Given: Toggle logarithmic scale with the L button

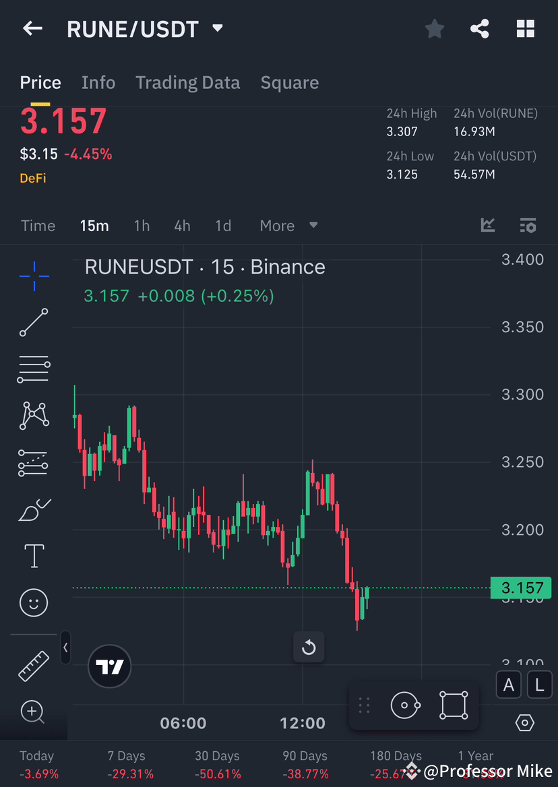Looking at the screenshot, I should pyautogui.click(x=538, y=685).
